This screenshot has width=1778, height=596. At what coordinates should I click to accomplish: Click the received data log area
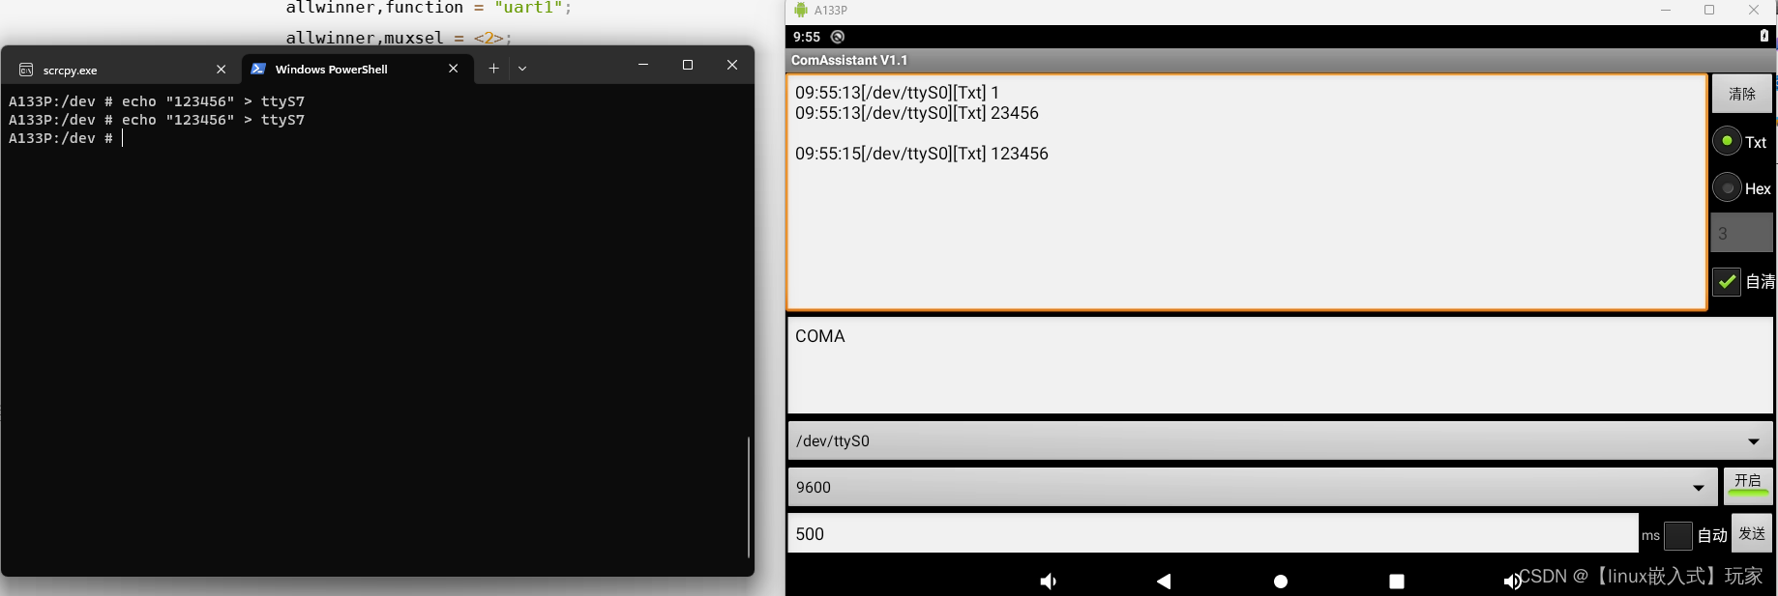1247,192
